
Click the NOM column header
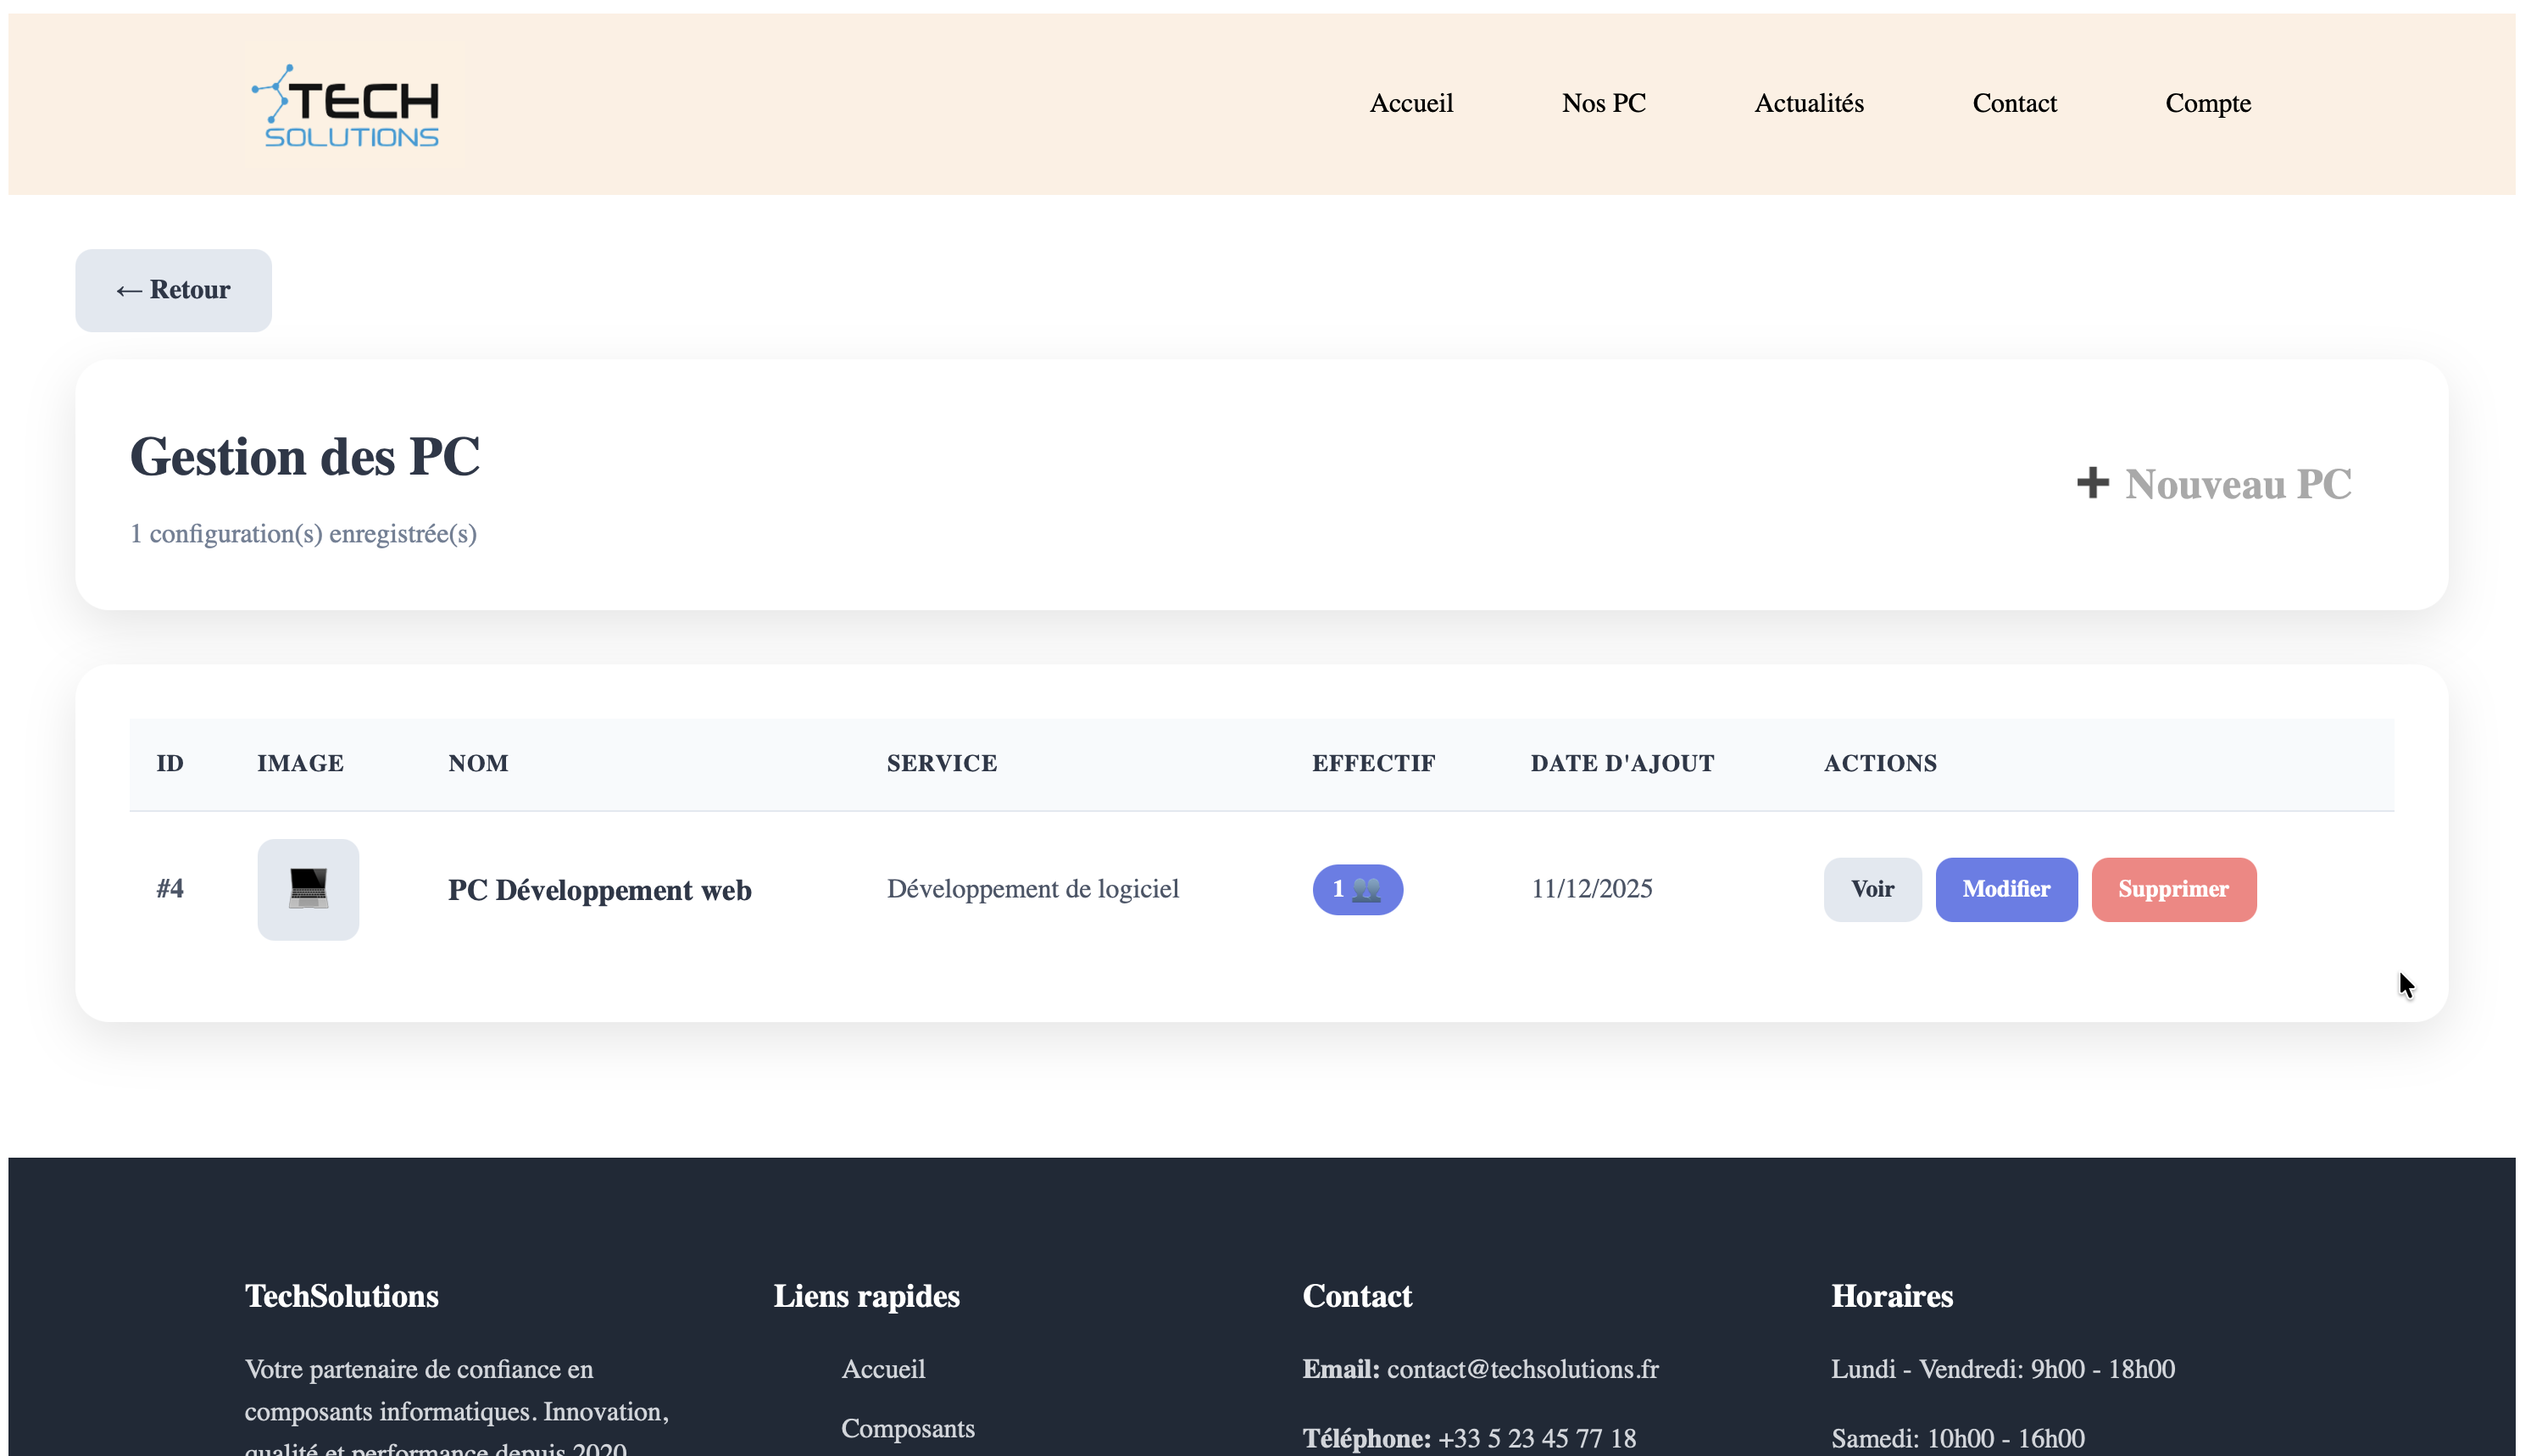tap(478, 763)
